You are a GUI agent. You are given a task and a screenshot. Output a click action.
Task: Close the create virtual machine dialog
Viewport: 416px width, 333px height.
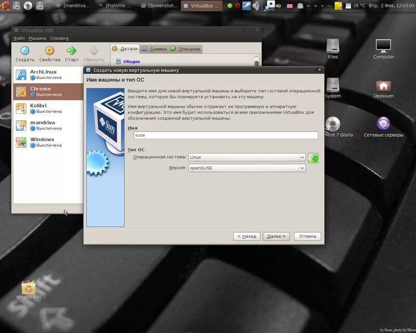pos(319,70)
